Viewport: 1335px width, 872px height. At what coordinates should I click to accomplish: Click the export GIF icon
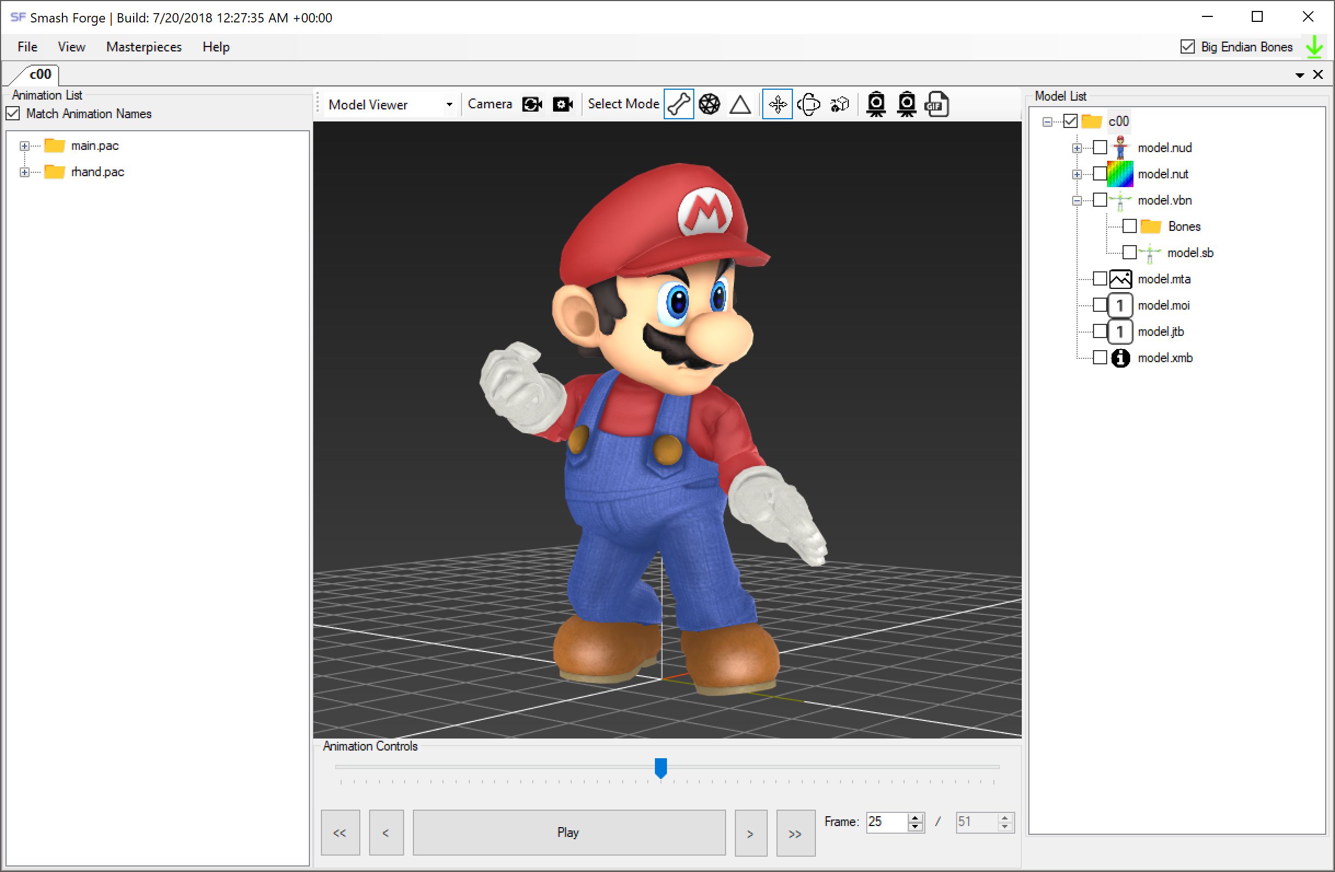pyautogui.click(x=937, y=104)
